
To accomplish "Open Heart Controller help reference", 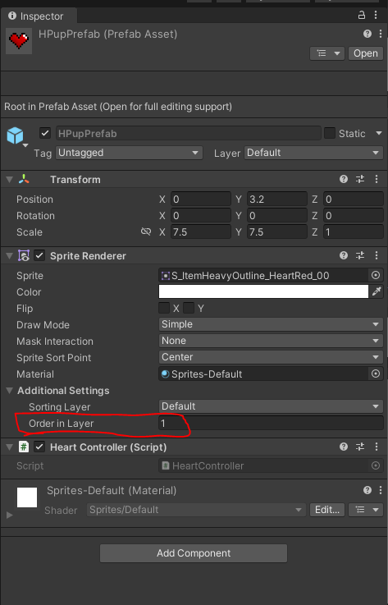I will click(x=344, y=447).
